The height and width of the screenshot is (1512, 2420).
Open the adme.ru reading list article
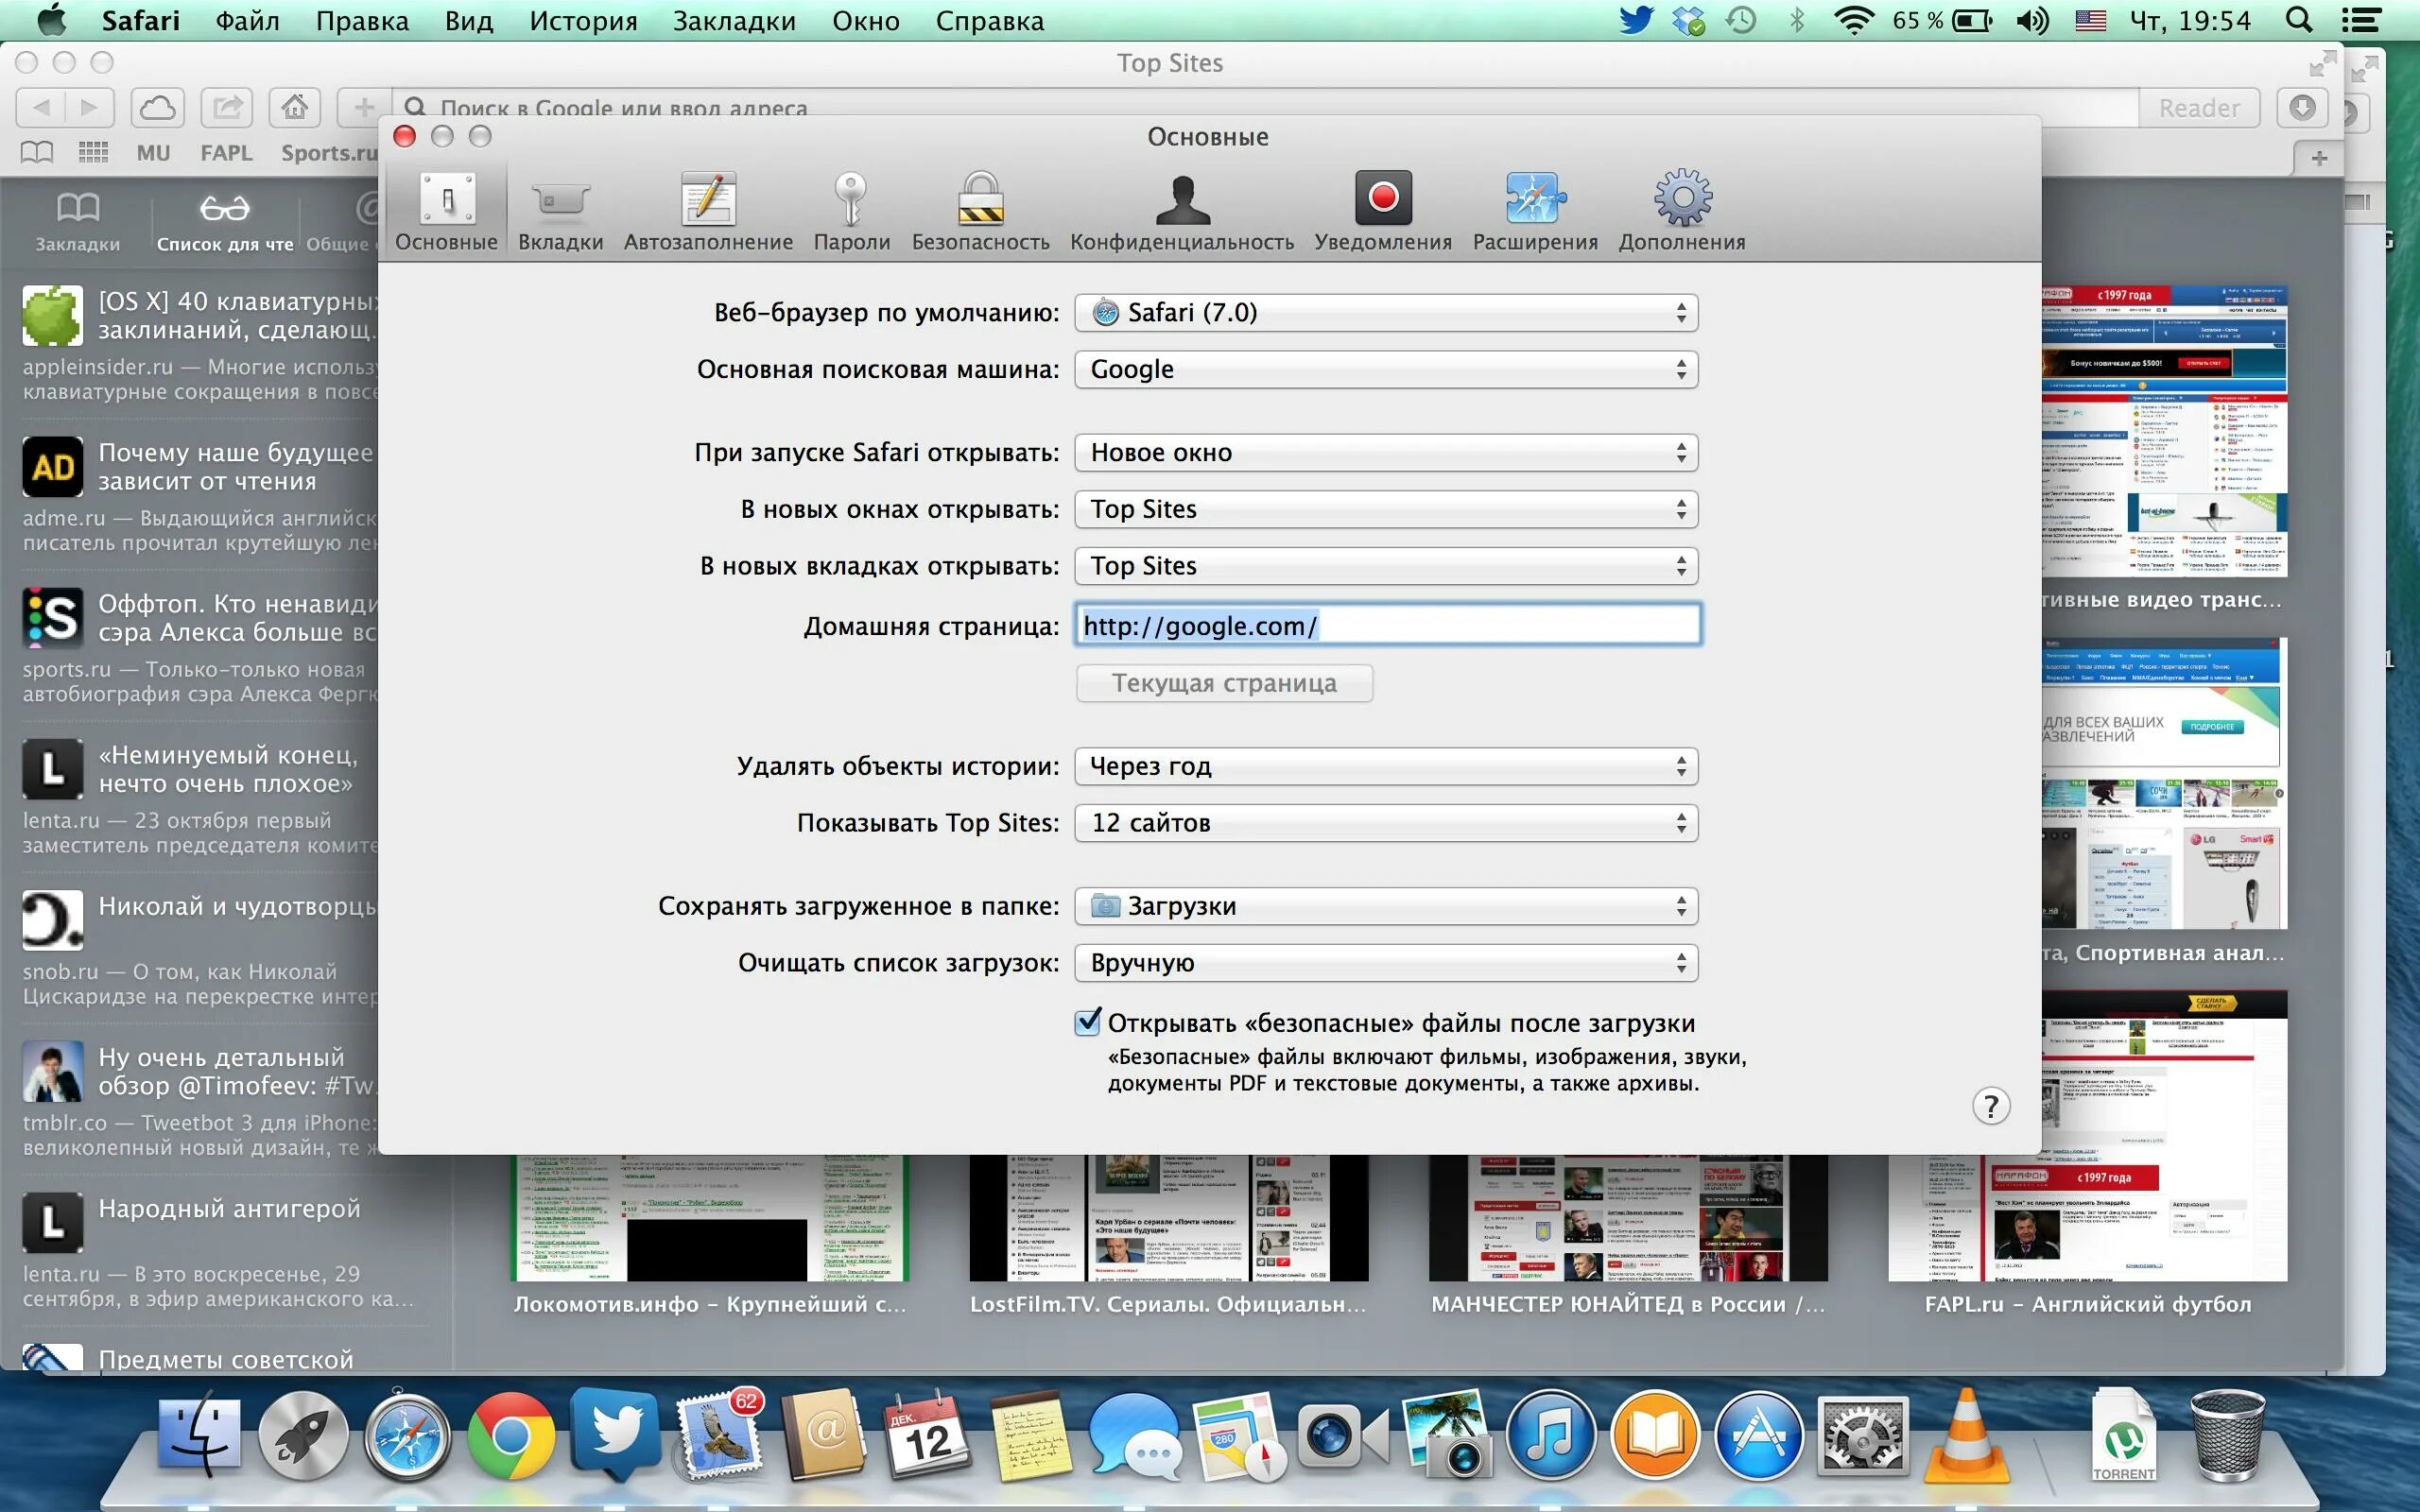click(x=200, y=495)
